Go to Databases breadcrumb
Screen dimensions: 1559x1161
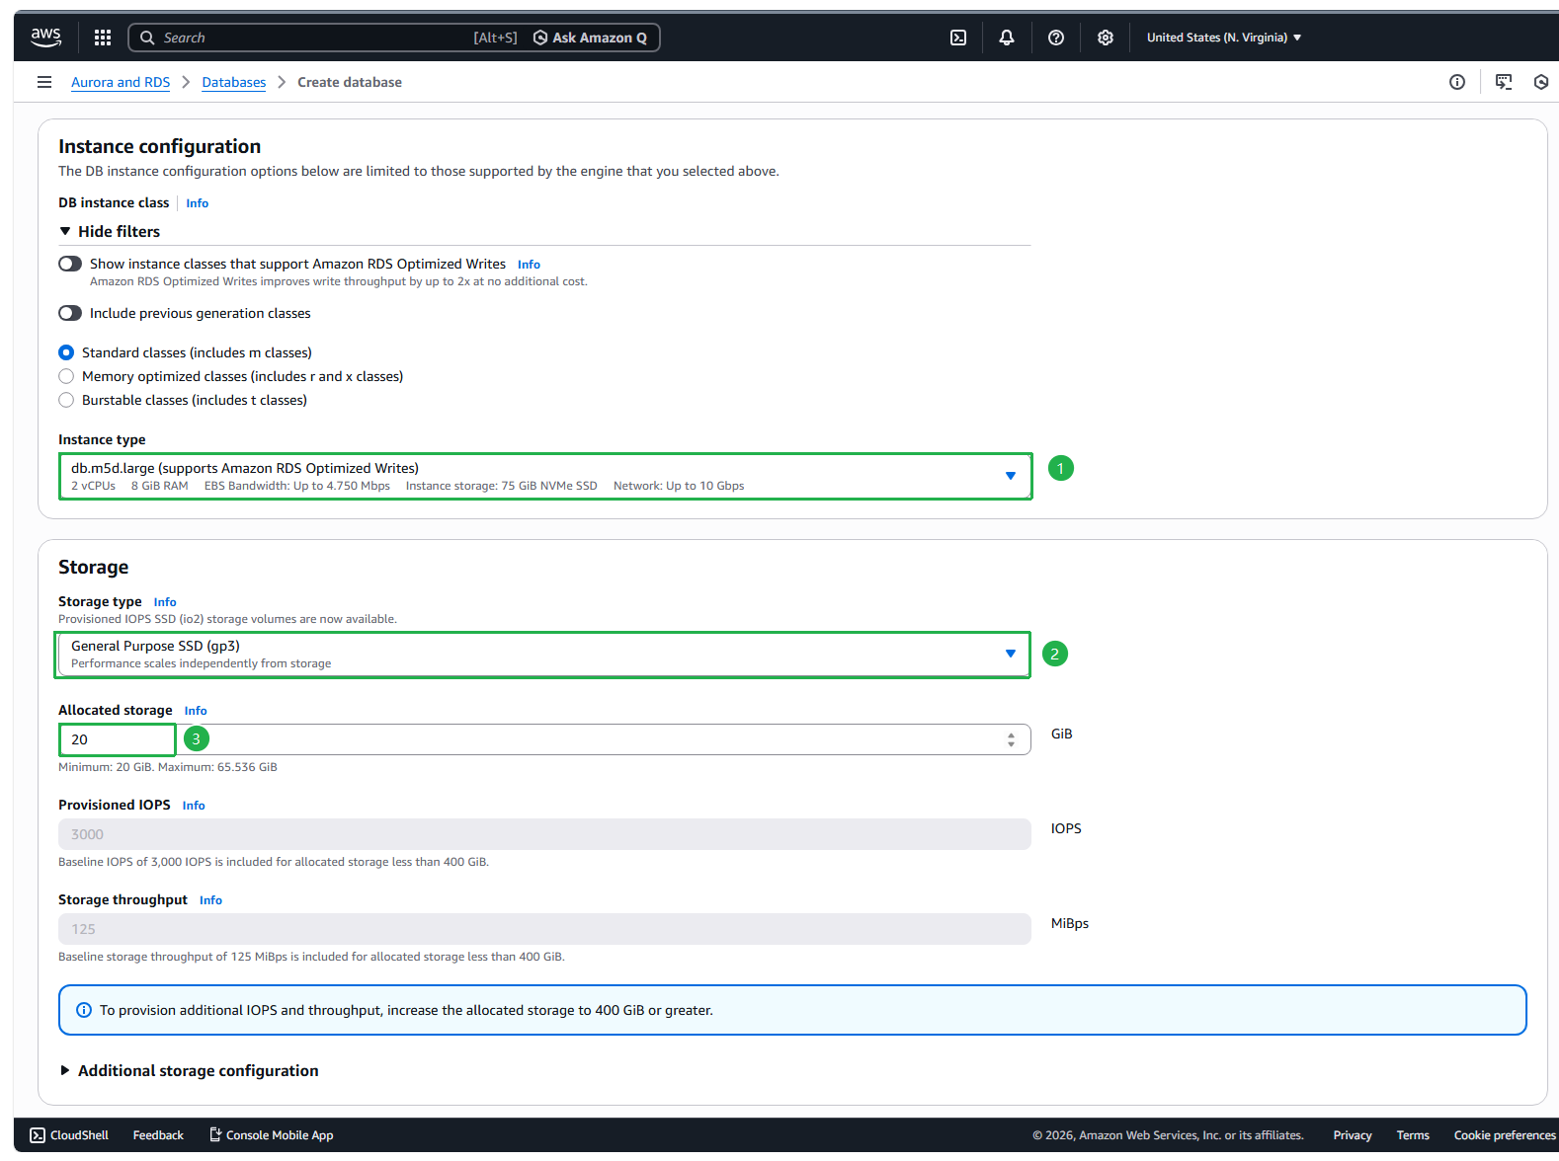234,82
